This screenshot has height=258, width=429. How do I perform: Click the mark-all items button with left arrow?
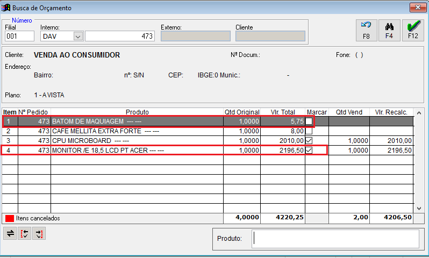pos(25,233)
